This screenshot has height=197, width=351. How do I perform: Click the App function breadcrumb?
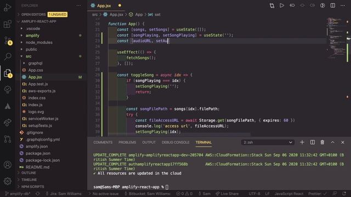pyautogui.click(x=139, y=15)
